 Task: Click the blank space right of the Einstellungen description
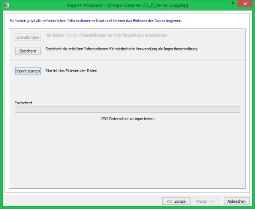click(207, 35)
